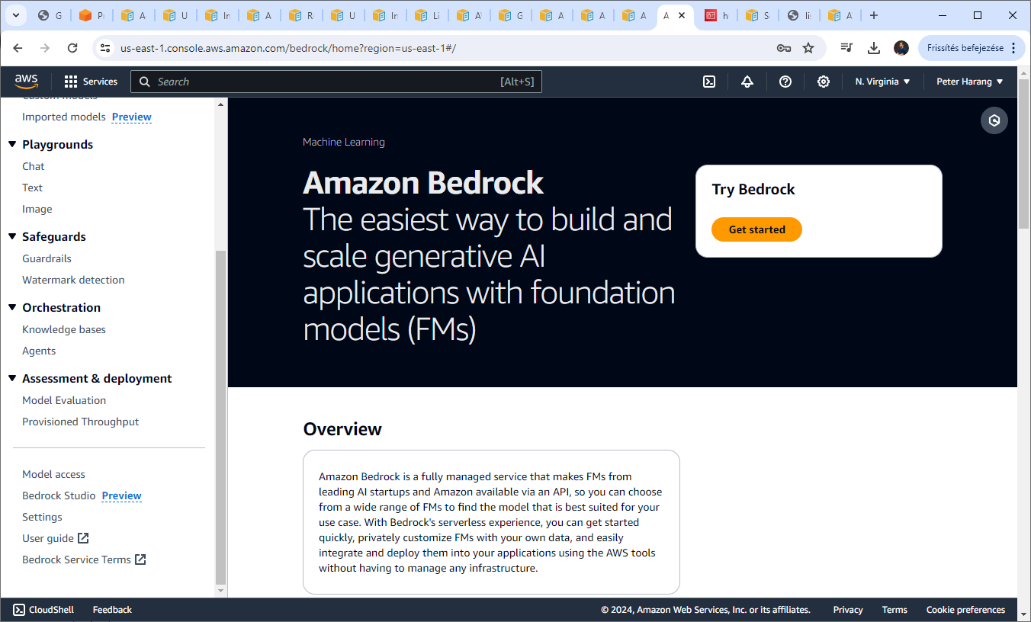Launch CloudShell from the top navigation bar
Viewport: 1031px width, 622px height.
coord(709,82)
